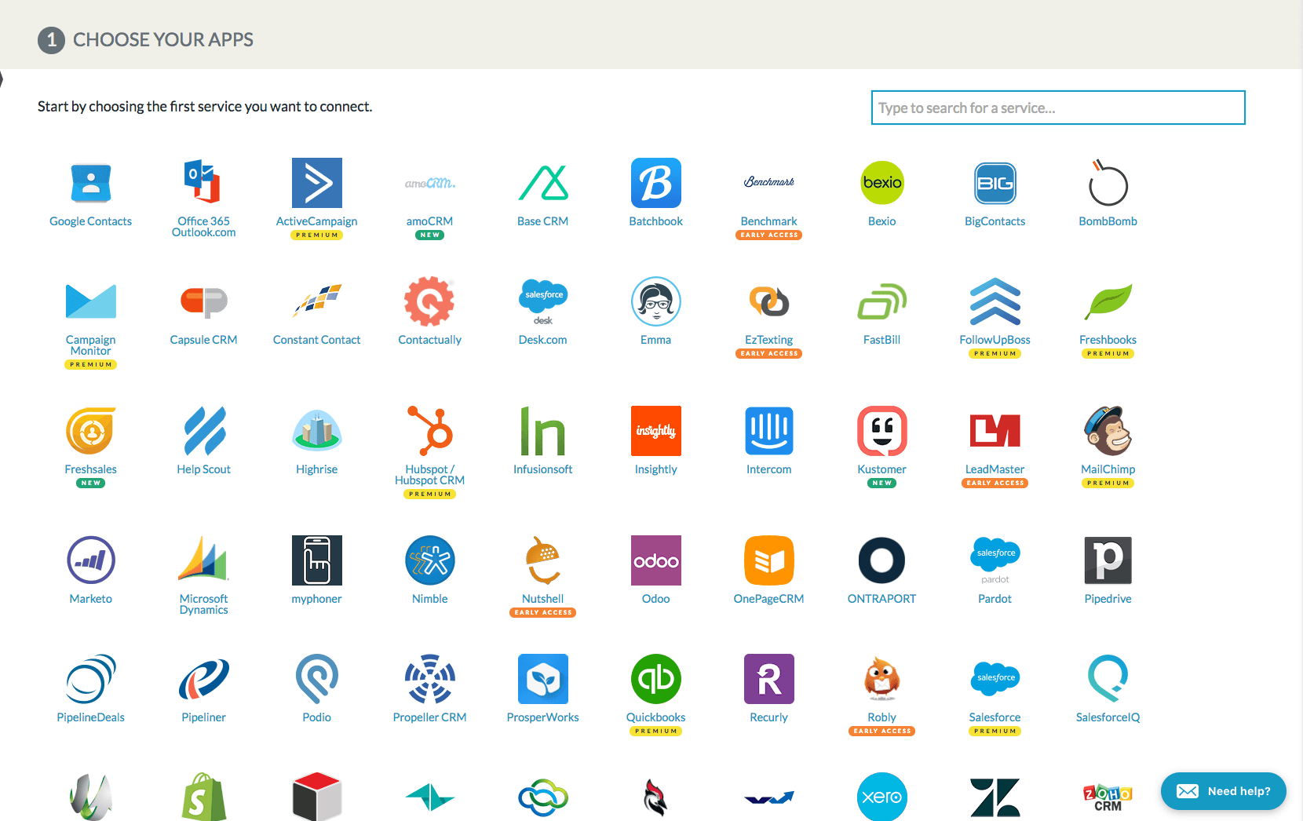The height and width of the screenshot is (821, 1303).
Task: Pick the Marketo icon
Action: click(x=91, y=560)
